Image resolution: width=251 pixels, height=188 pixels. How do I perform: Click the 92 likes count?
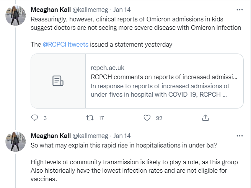coord(159,118)
